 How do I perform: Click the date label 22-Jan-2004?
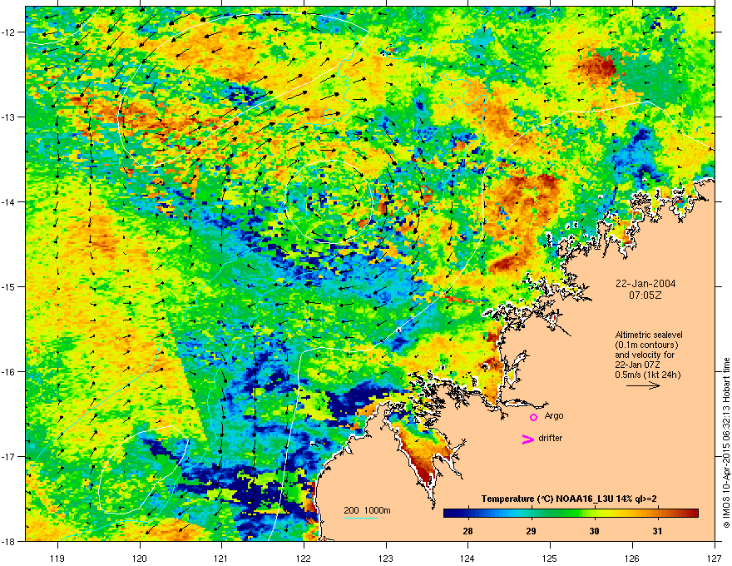pos(645,284)
